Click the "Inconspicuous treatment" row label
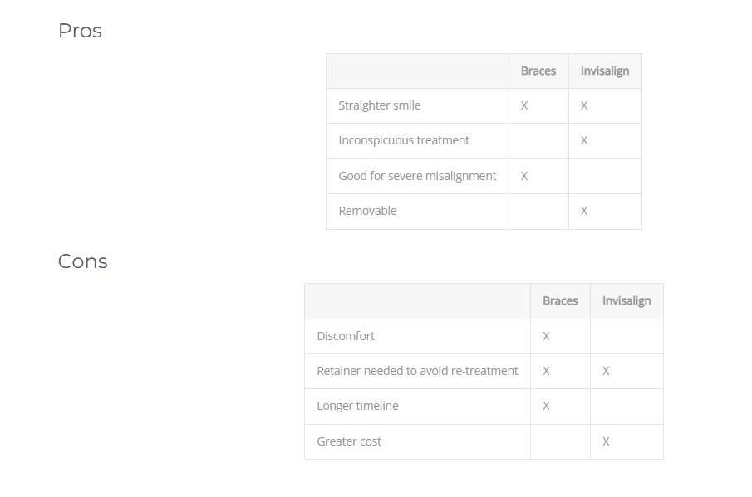 (x=403, y=140)
